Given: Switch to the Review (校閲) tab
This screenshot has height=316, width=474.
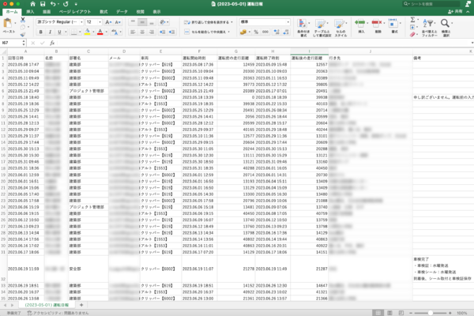Looking at the screenshot, I should tap(141, 12).
